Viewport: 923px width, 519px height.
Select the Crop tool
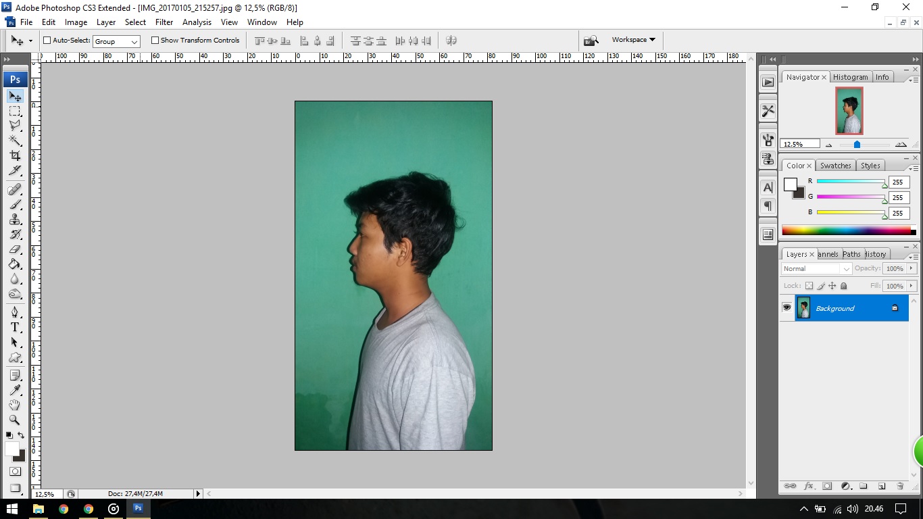point(15,156)
